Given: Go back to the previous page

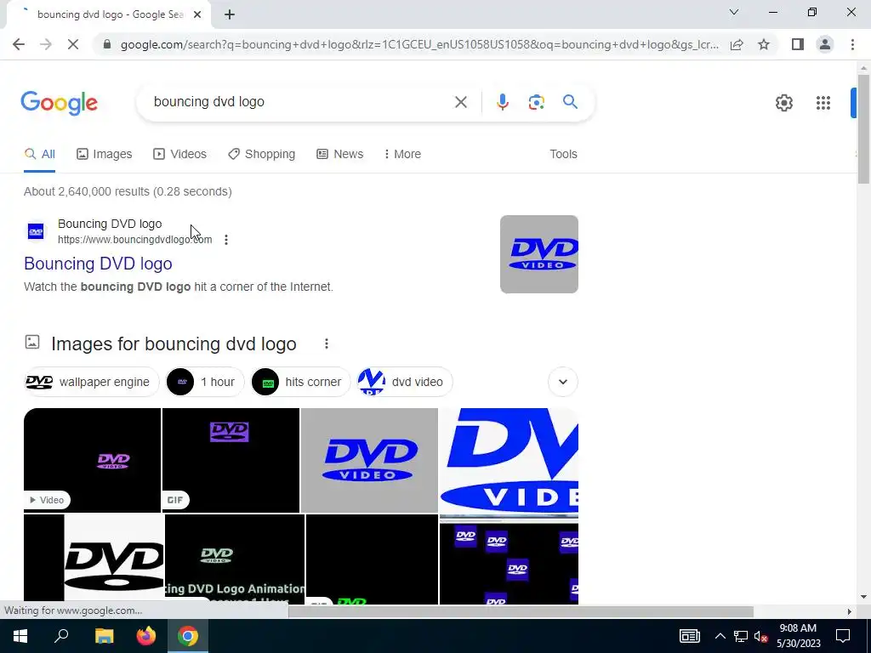Looking at the screenshot, I should (19, 44).
